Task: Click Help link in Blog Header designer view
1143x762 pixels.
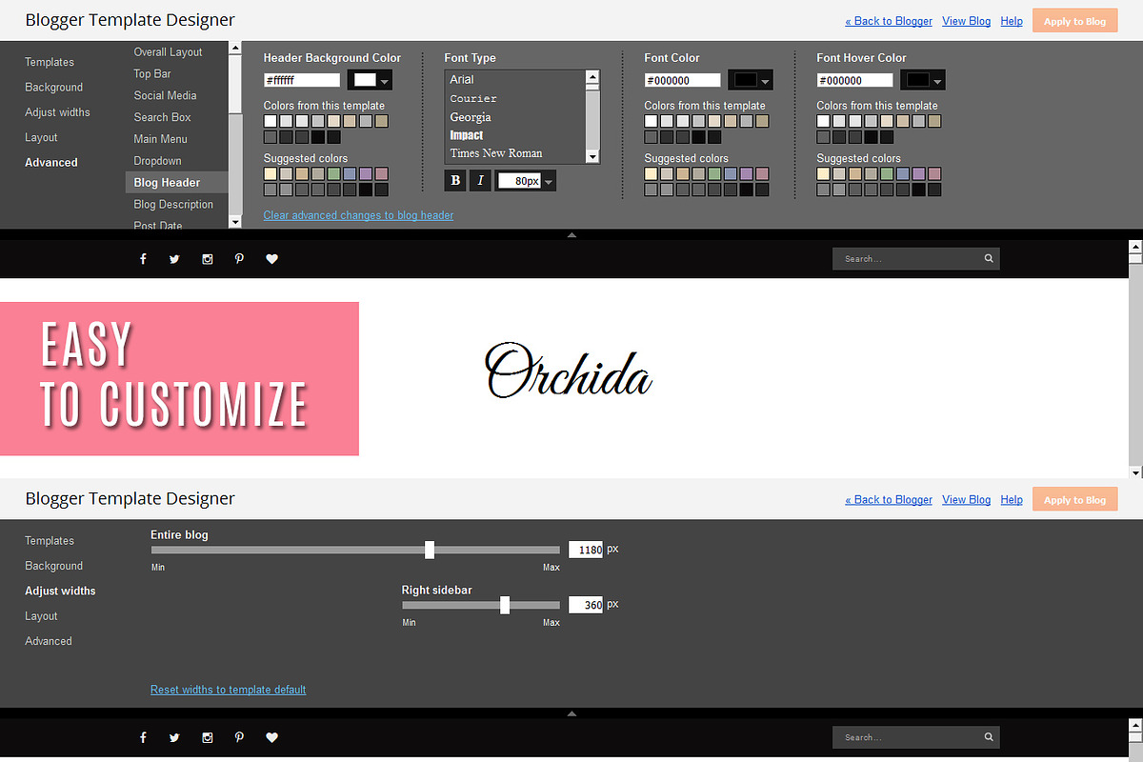Action: [1012, 21]
